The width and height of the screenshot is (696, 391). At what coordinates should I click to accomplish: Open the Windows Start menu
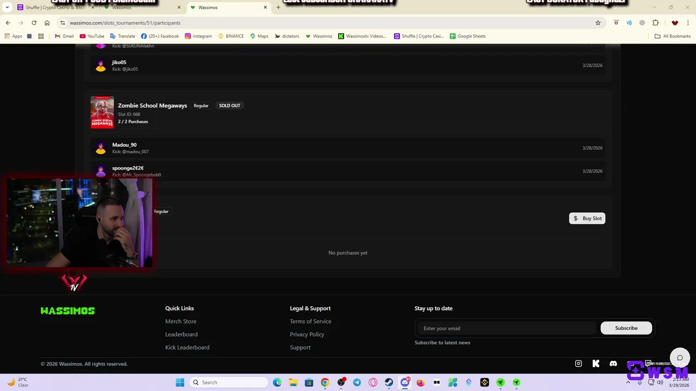point(180,382)
